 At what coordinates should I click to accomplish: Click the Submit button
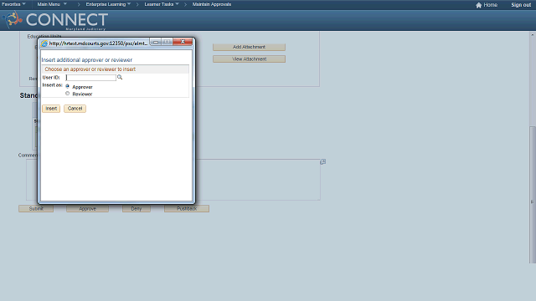(36, 208)
